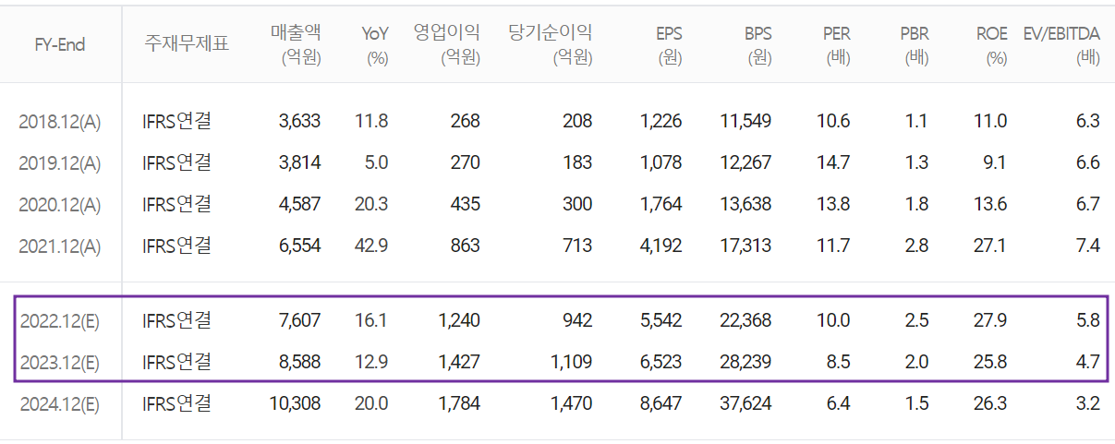
Task: Click operating profit 1,784
Action: [459, 404]
